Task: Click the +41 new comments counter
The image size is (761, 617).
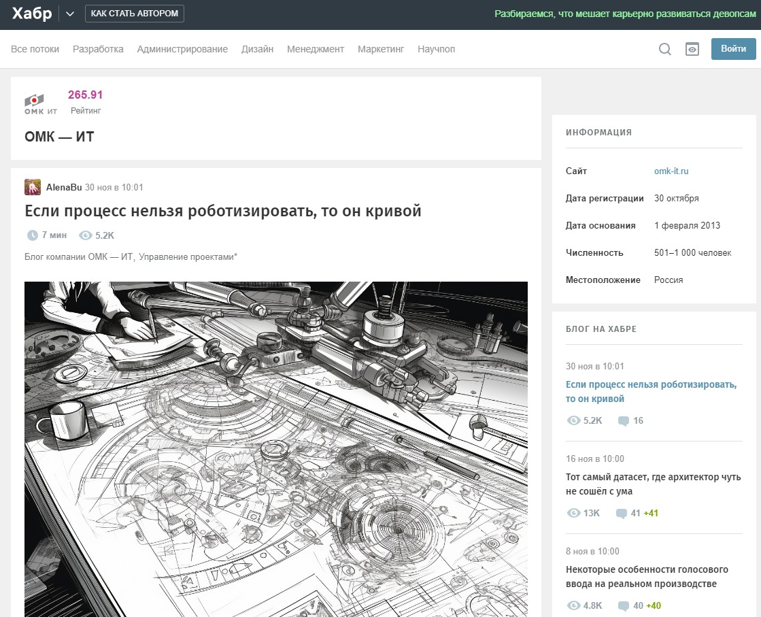Action: [651, 513]
